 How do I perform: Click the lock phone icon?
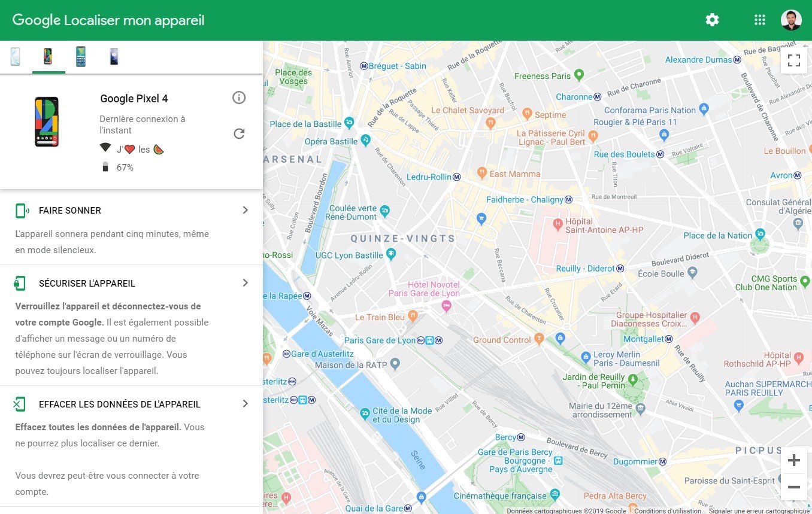tap(20, 283)
